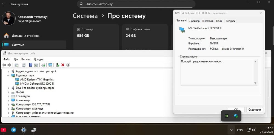Click the search magnifier icon in Settings
The width and height of the screenshot is (274, 135).
[81, 4]
